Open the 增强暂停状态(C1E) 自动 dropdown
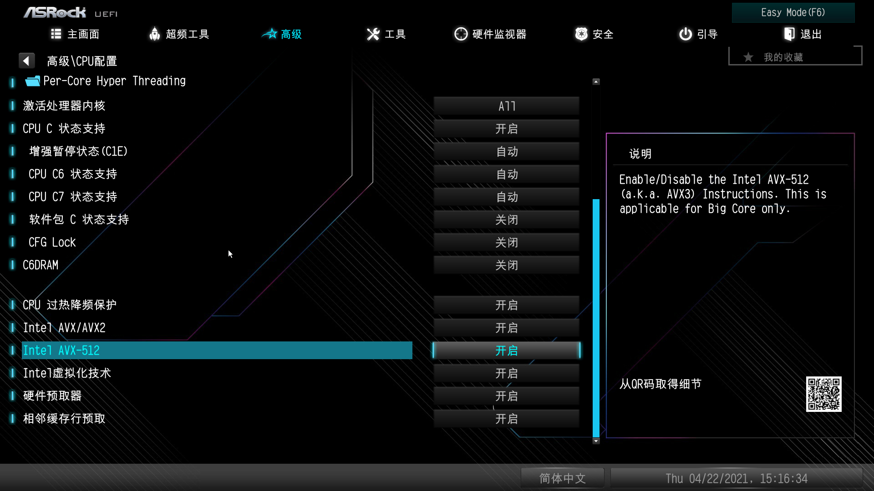This screenshot has width=874, height=491. click(x=506, y=151)
